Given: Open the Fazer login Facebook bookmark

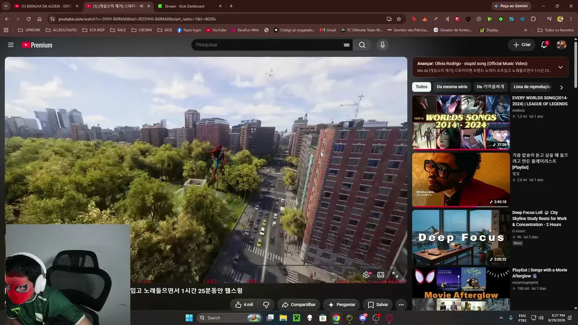Looking at the screenshot, I should [189, 30].
